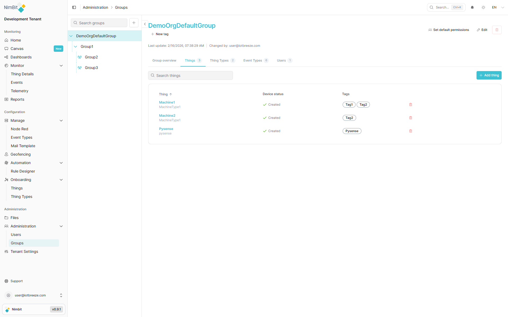Click the Group2 tree item
This screenshot has width=508, height=317.
(91, 57)
